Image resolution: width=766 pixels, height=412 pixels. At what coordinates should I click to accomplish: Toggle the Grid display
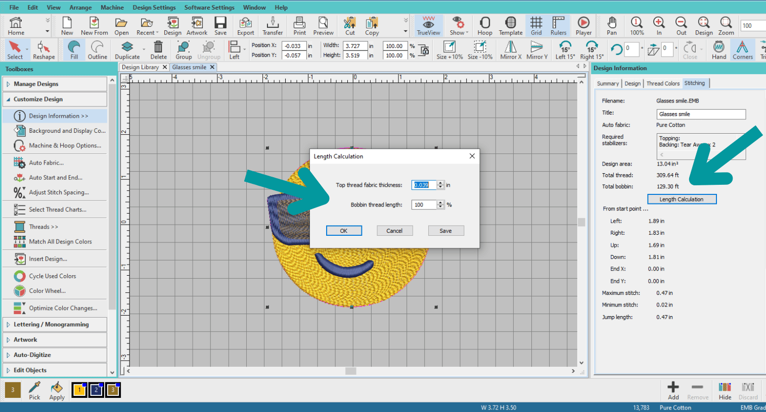click(536, 26)
